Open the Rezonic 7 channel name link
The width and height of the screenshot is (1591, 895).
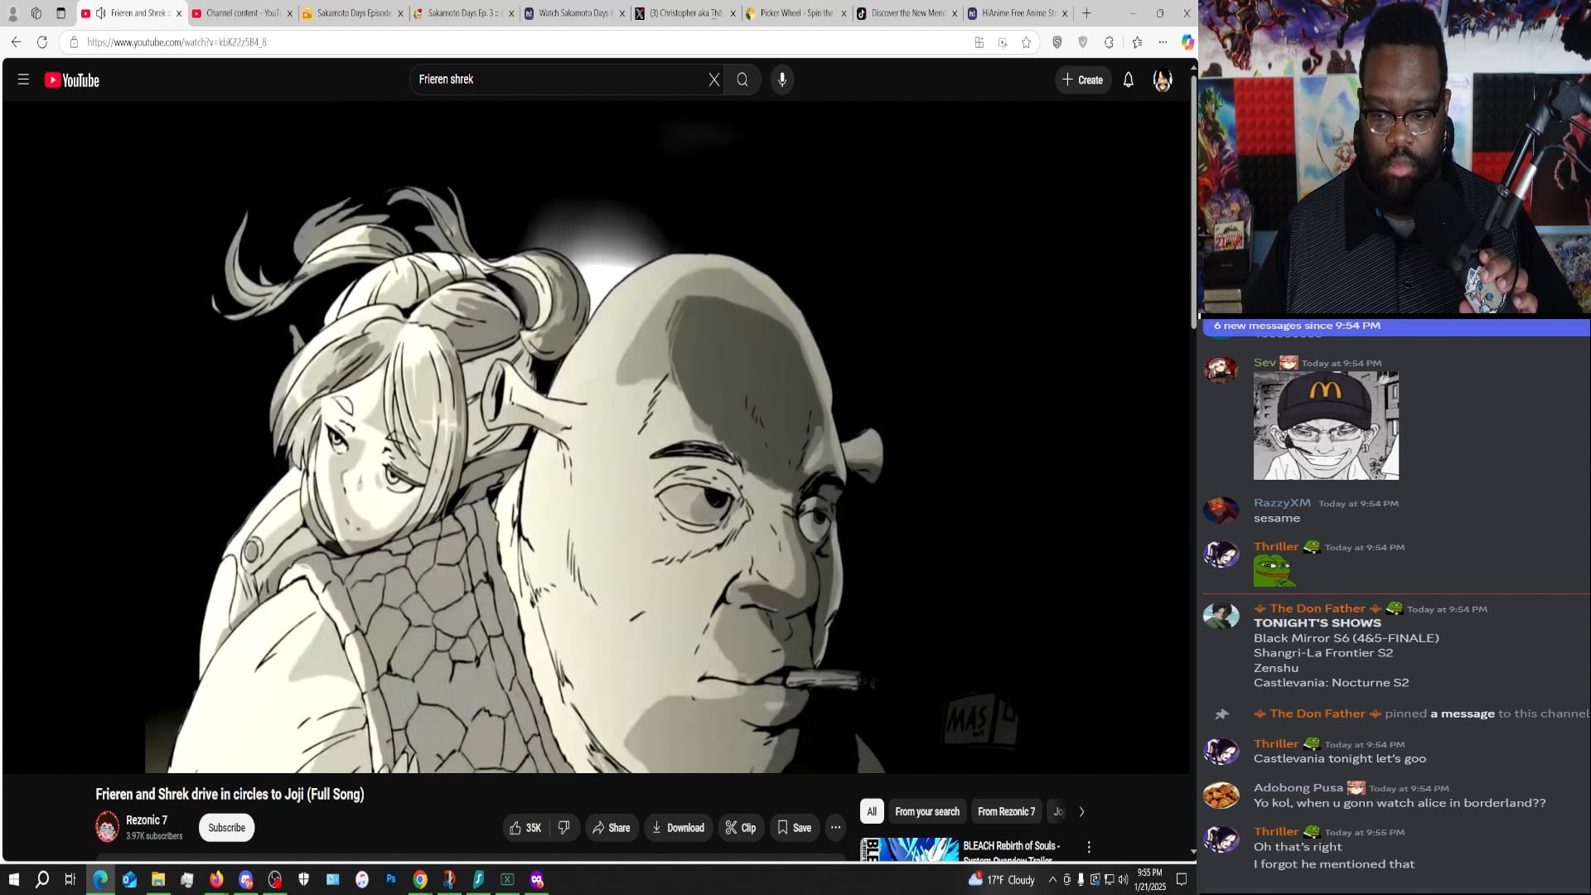[x=147, y=820]
